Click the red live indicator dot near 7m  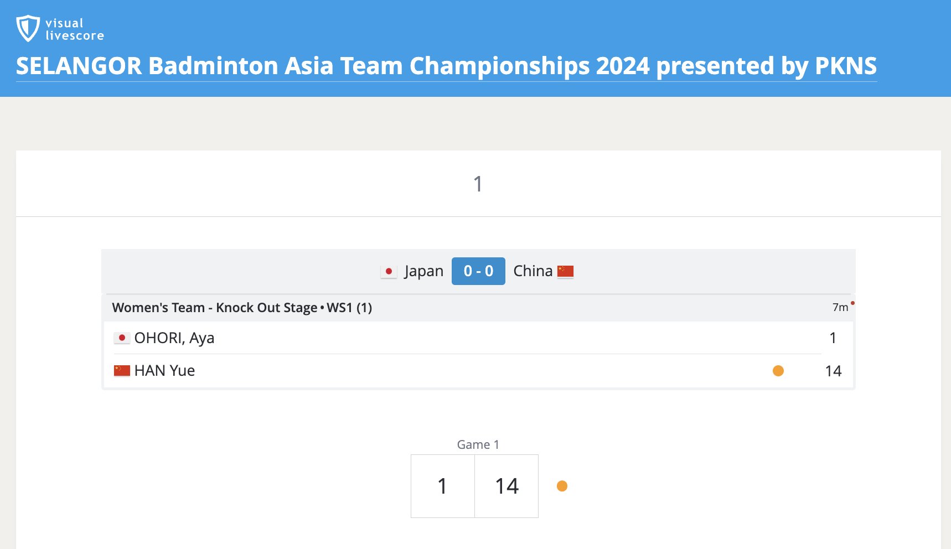[852, 303]
